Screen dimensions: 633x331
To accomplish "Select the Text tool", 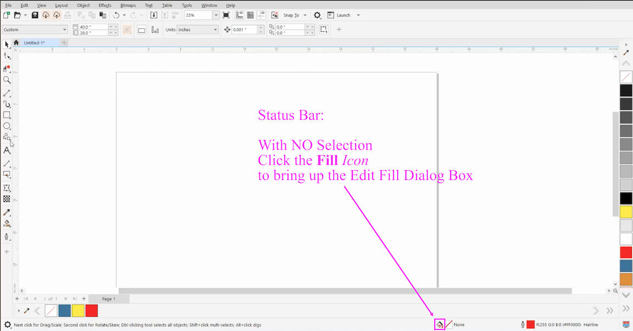I will point(7,150).
